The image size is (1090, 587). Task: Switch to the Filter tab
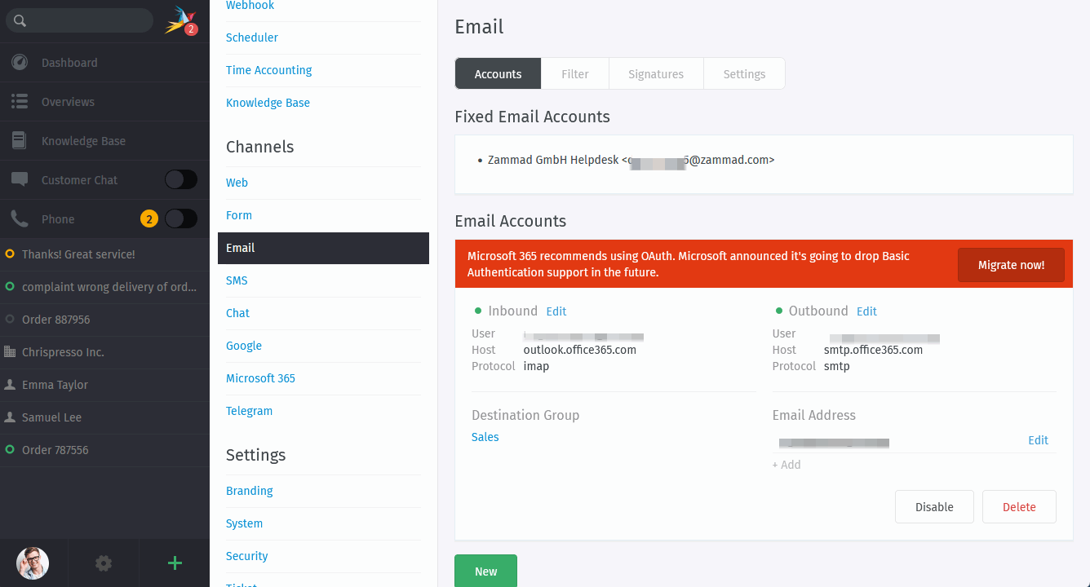coord(575,73)
